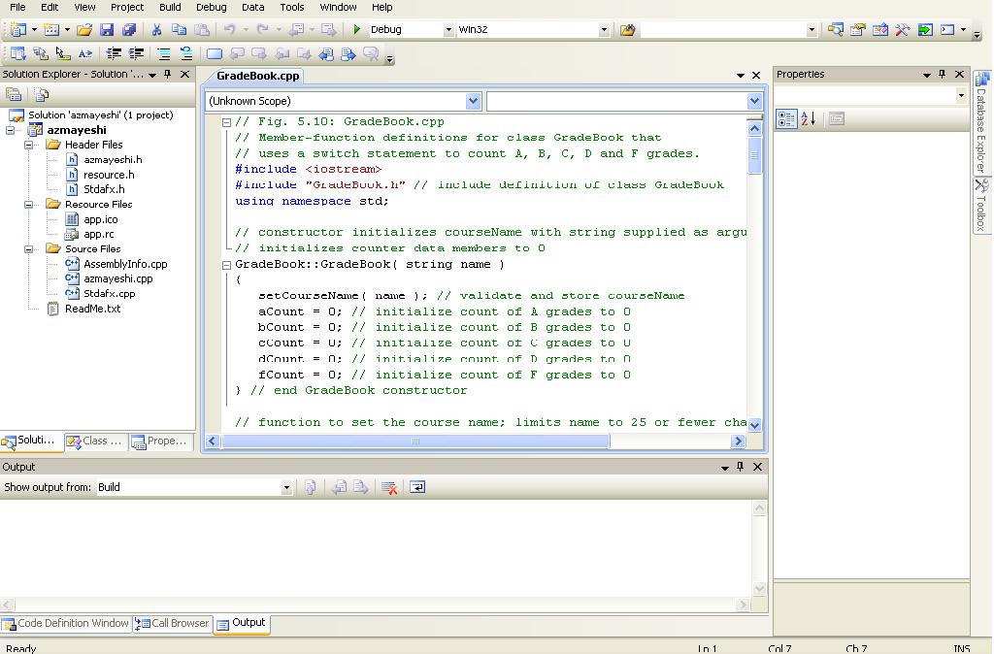Screen dimensions: 994x654
Task: Click the Add New Item toolbar icon
Action: point(51,29)
